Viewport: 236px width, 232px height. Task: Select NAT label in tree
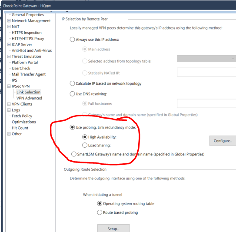pos(16,27)
